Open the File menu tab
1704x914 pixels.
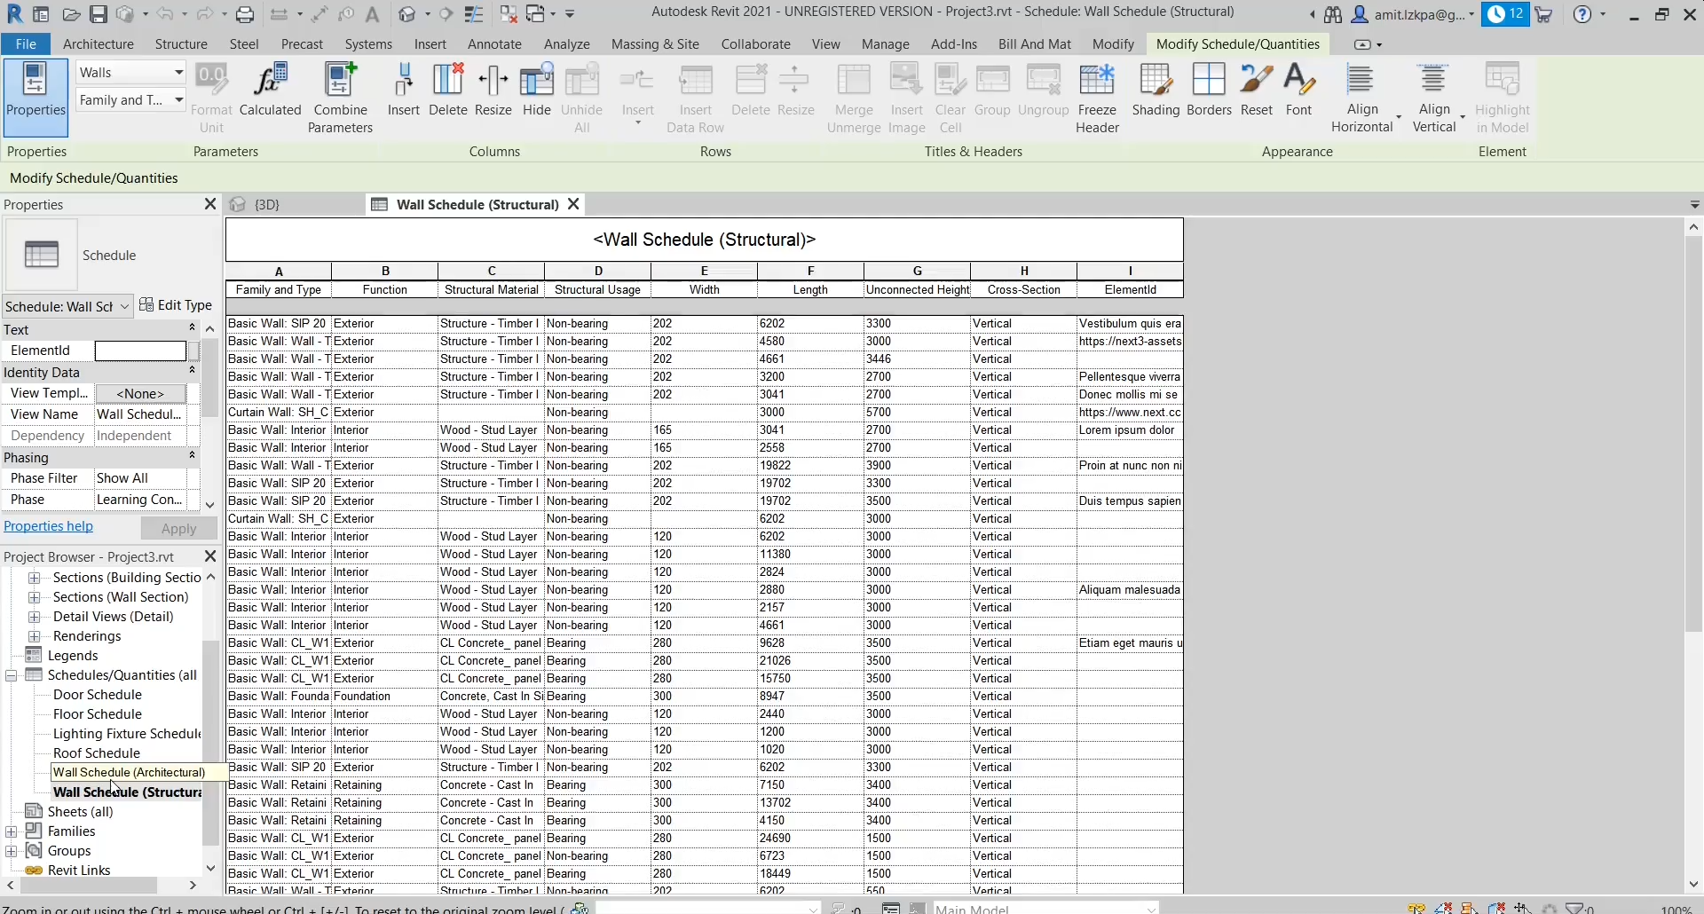click(26, 44)
